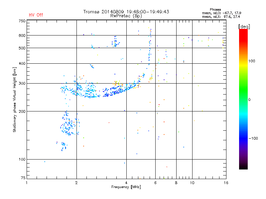Click the red 'HV Off' status label
The image size is (266, 199).
tap(36, 15)
